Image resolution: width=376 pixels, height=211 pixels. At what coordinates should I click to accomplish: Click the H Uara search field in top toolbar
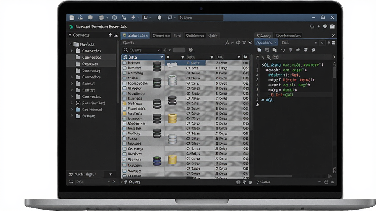[x=200, y=18]
